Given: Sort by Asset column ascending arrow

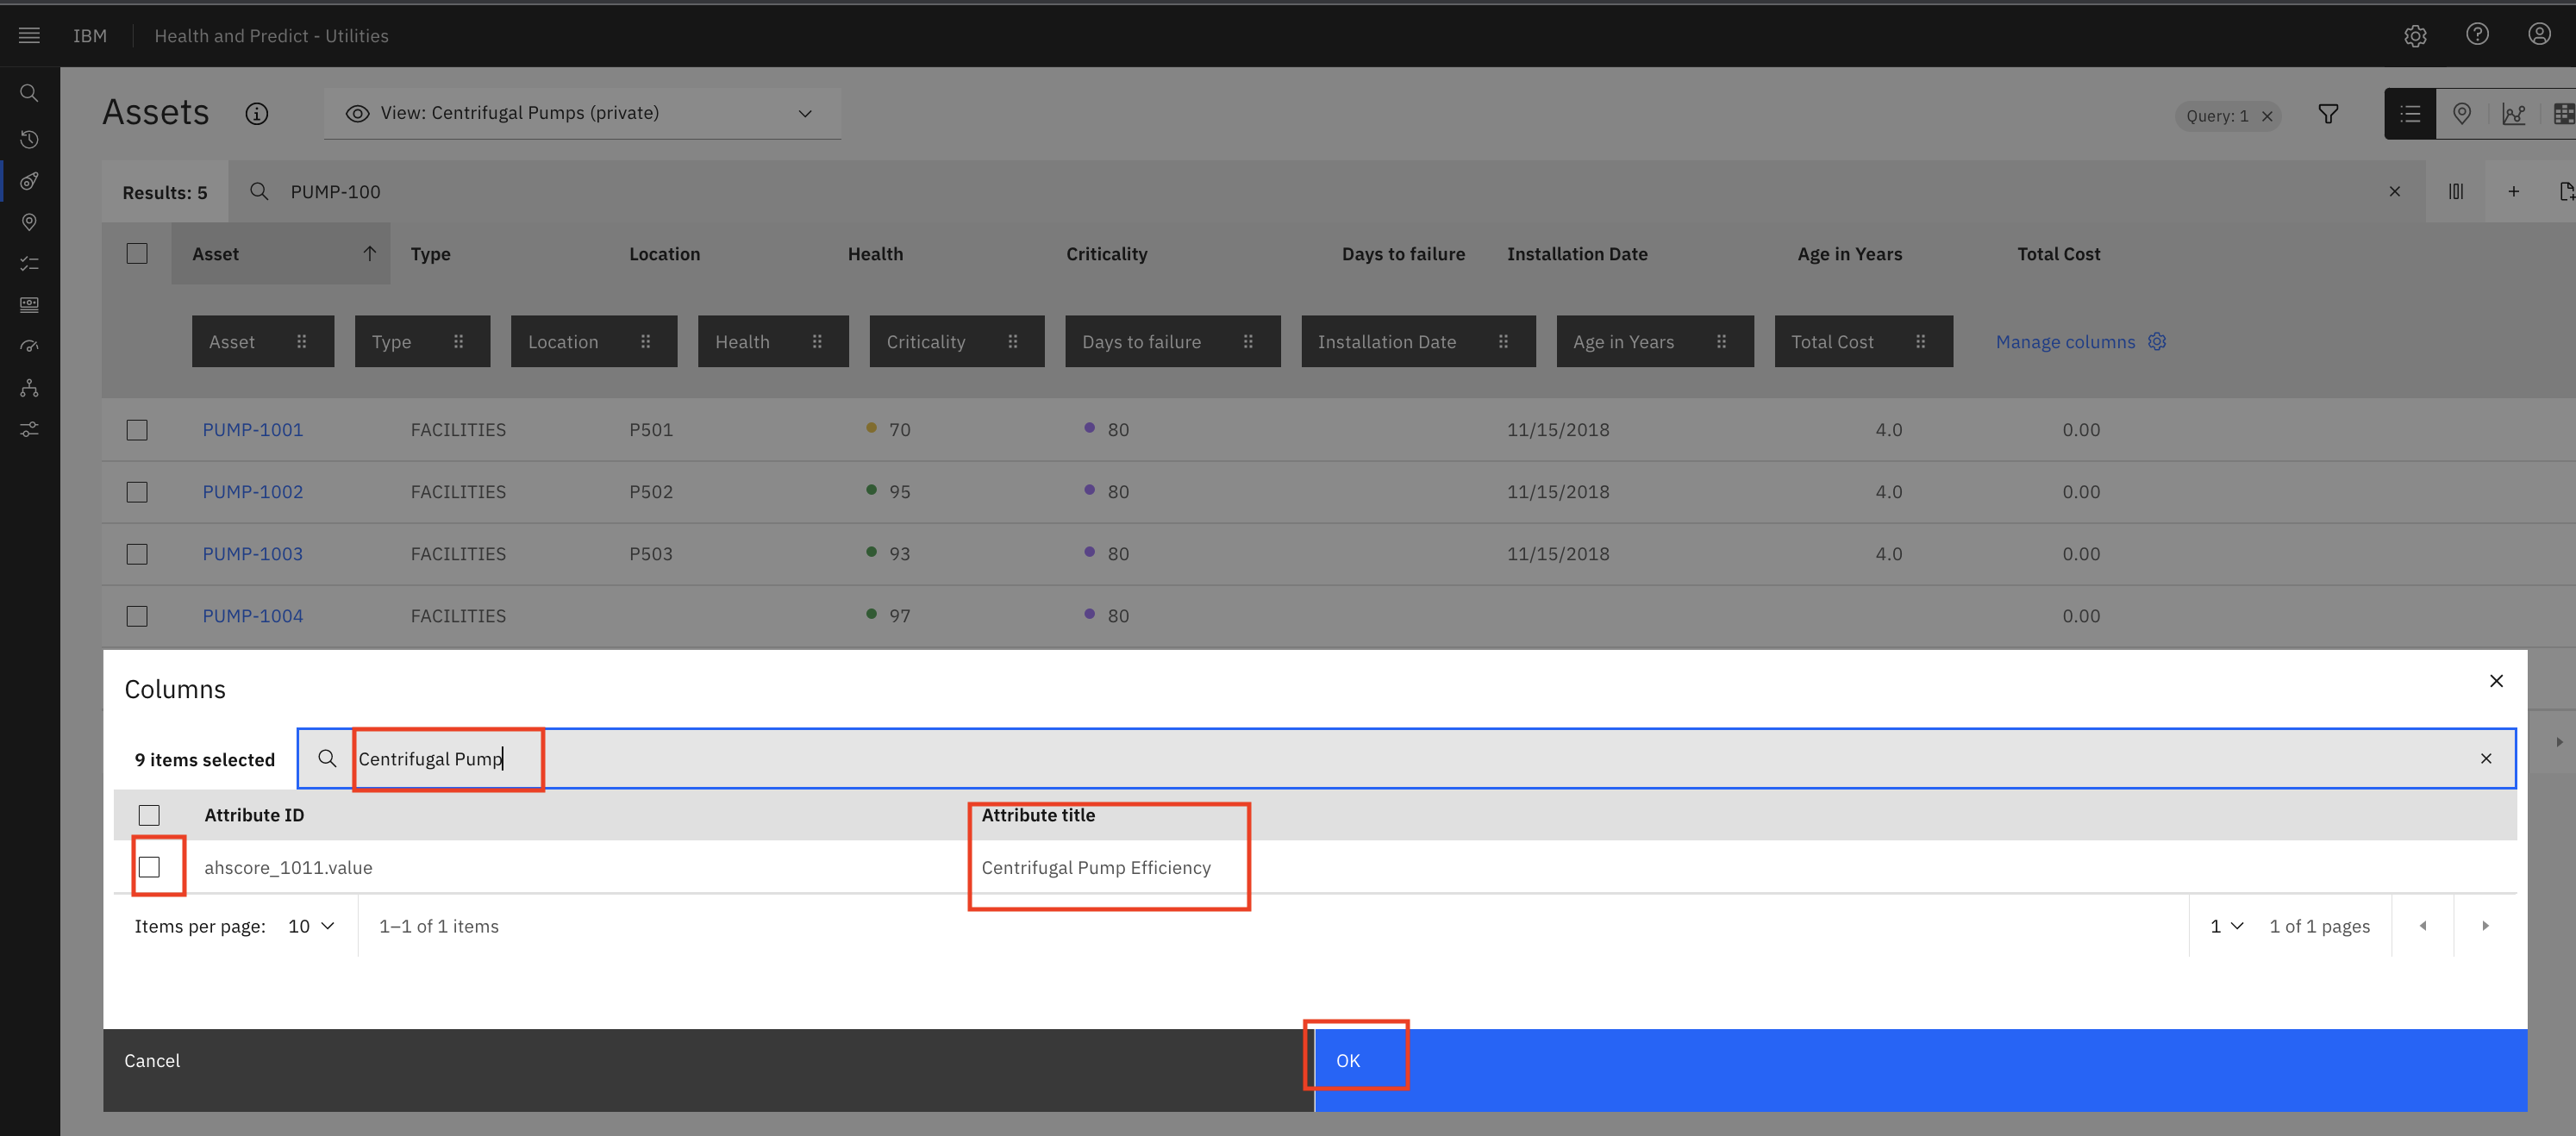Looking at the screenshot, I should (370, 254).
